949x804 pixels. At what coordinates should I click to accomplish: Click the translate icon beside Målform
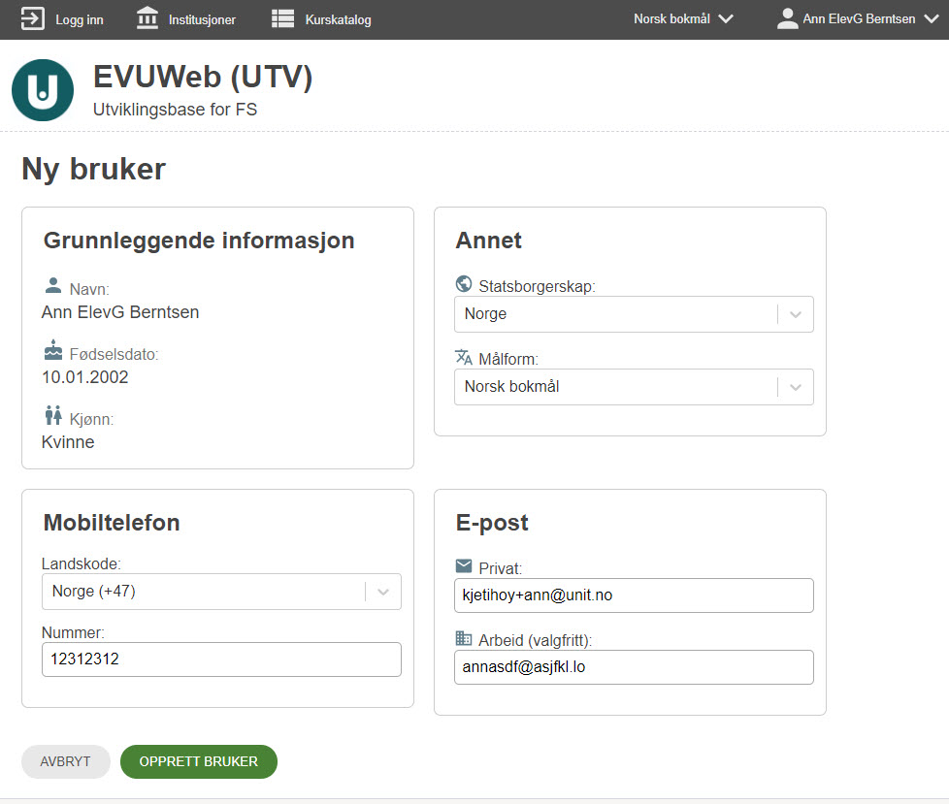click(464, 357)
